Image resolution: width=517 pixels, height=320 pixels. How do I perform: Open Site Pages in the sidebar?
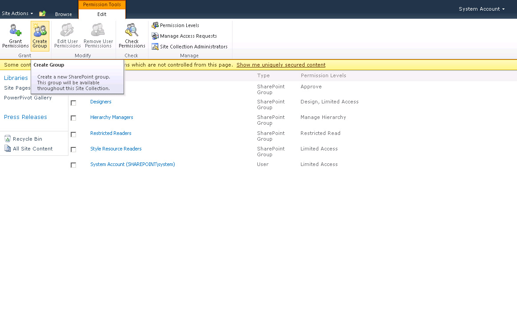(x=17, y=88)
